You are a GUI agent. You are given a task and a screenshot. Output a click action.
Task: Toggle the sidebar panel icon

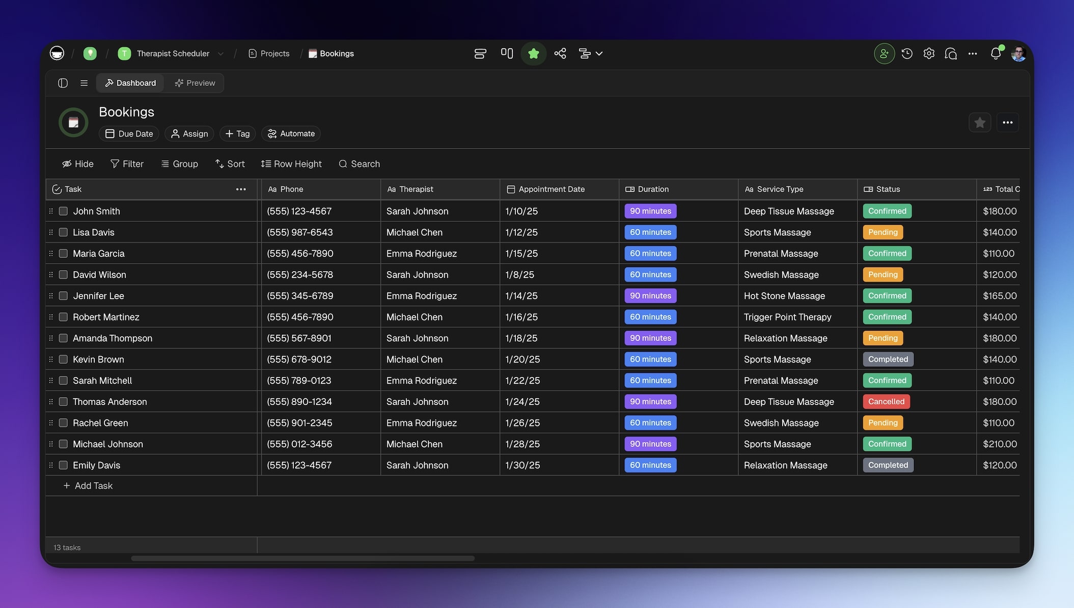[63, 83]
